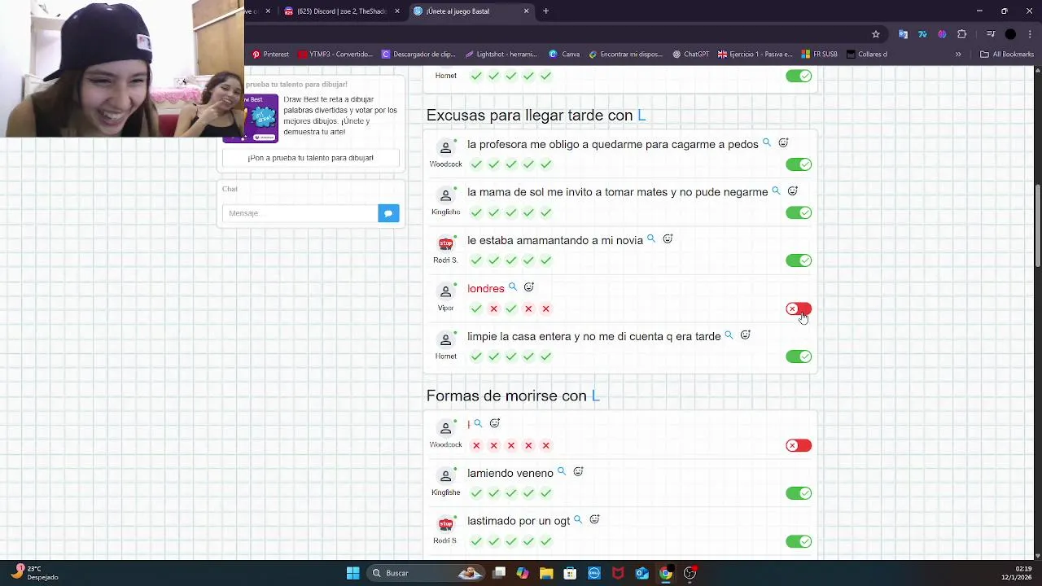1042x586 pixels.
Task: Open the Pinterest bookmark
Action: point(270,55)
